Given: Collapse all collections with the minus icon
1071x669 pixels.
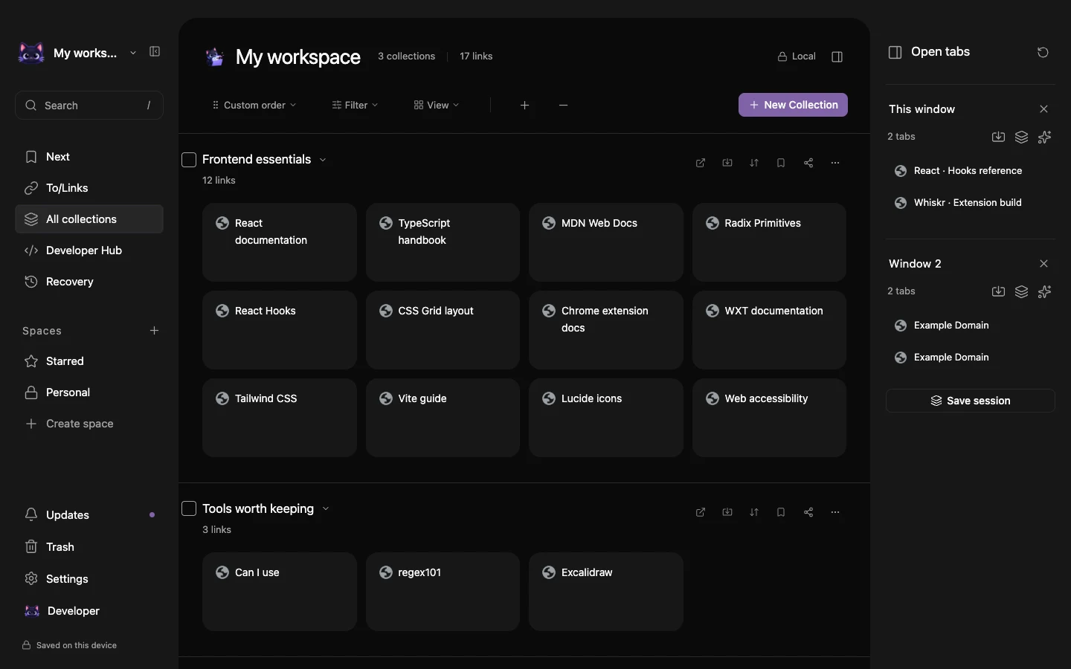Looking at the screenshot, I should tap(563, 106).
